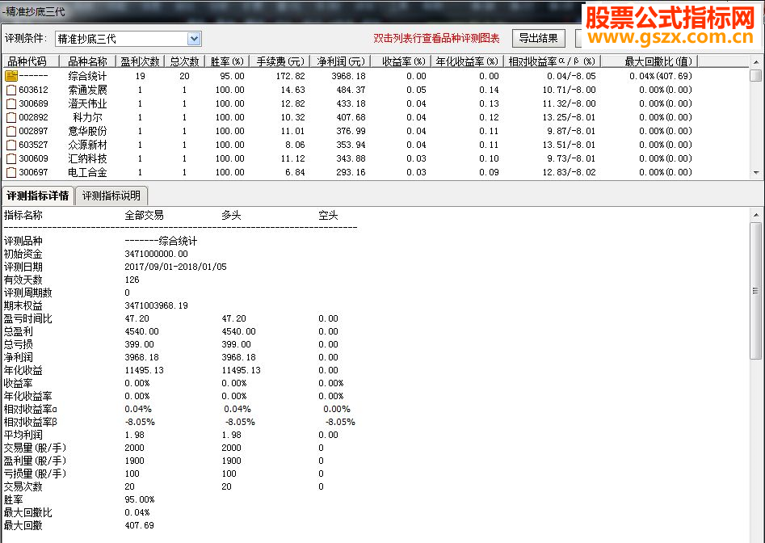Select the 众源新材 row name

click(87, 145)
